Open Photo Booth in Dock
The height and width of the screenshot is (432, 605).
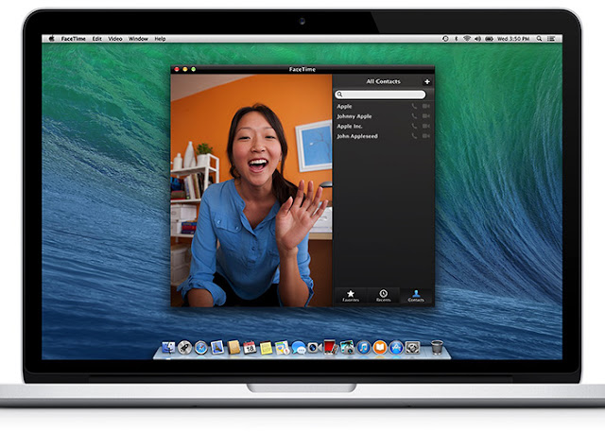tap(330, 347)
